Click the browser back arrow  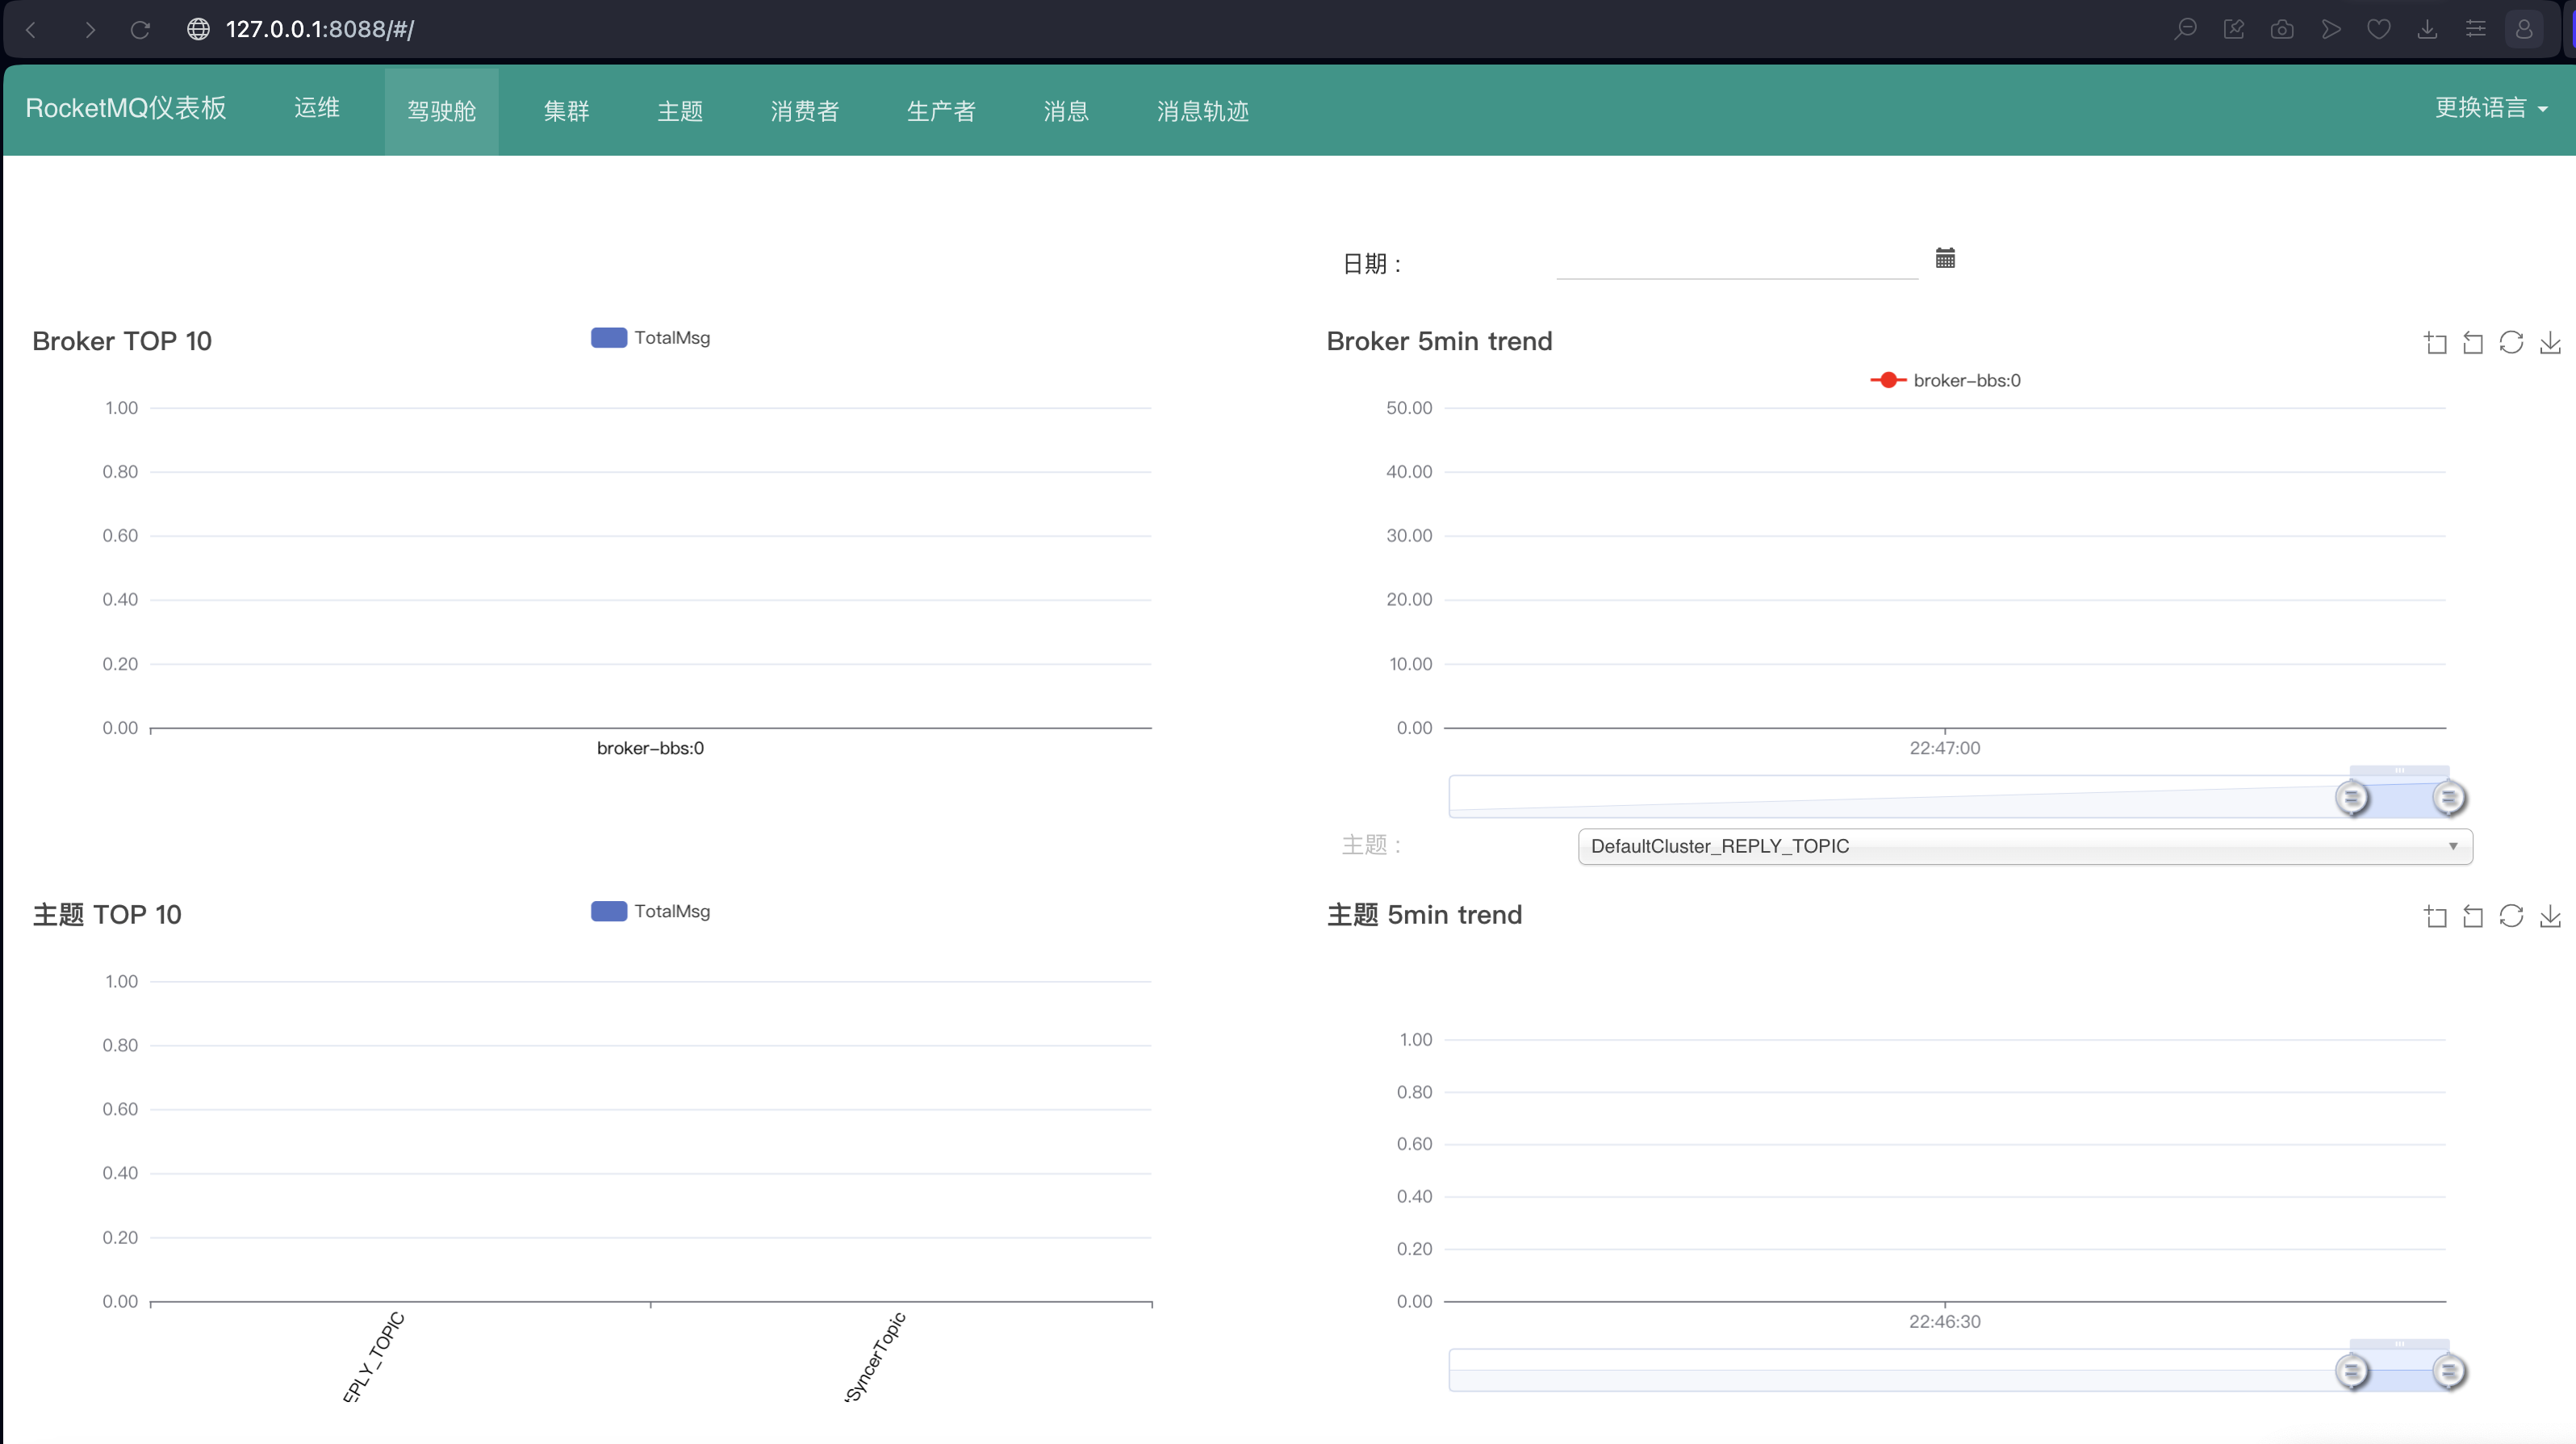click(x=32, y=29)
